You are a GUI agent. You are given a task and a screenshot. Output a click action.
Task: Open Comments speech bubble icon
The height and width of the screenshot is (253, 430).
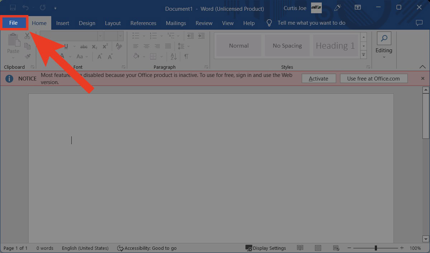[x=419, y=23]
